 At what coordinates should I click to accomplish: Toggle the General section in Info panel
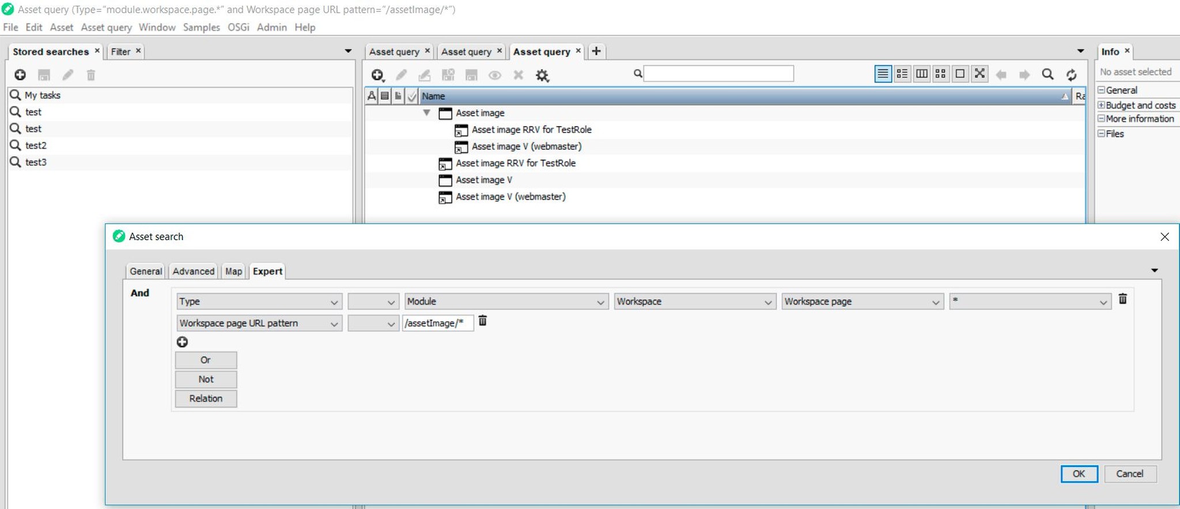(x=1101, y=90)
